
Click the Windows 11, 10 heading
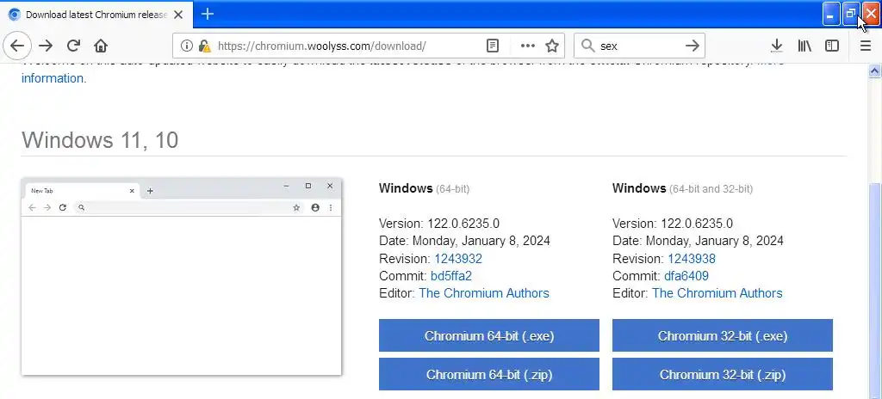coord(100,140)
